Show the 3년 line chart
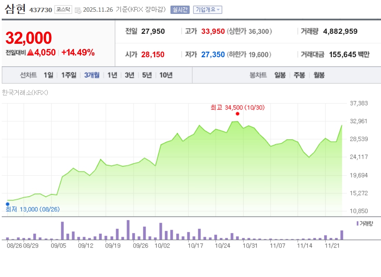381x277 pixels. [130, 75]
